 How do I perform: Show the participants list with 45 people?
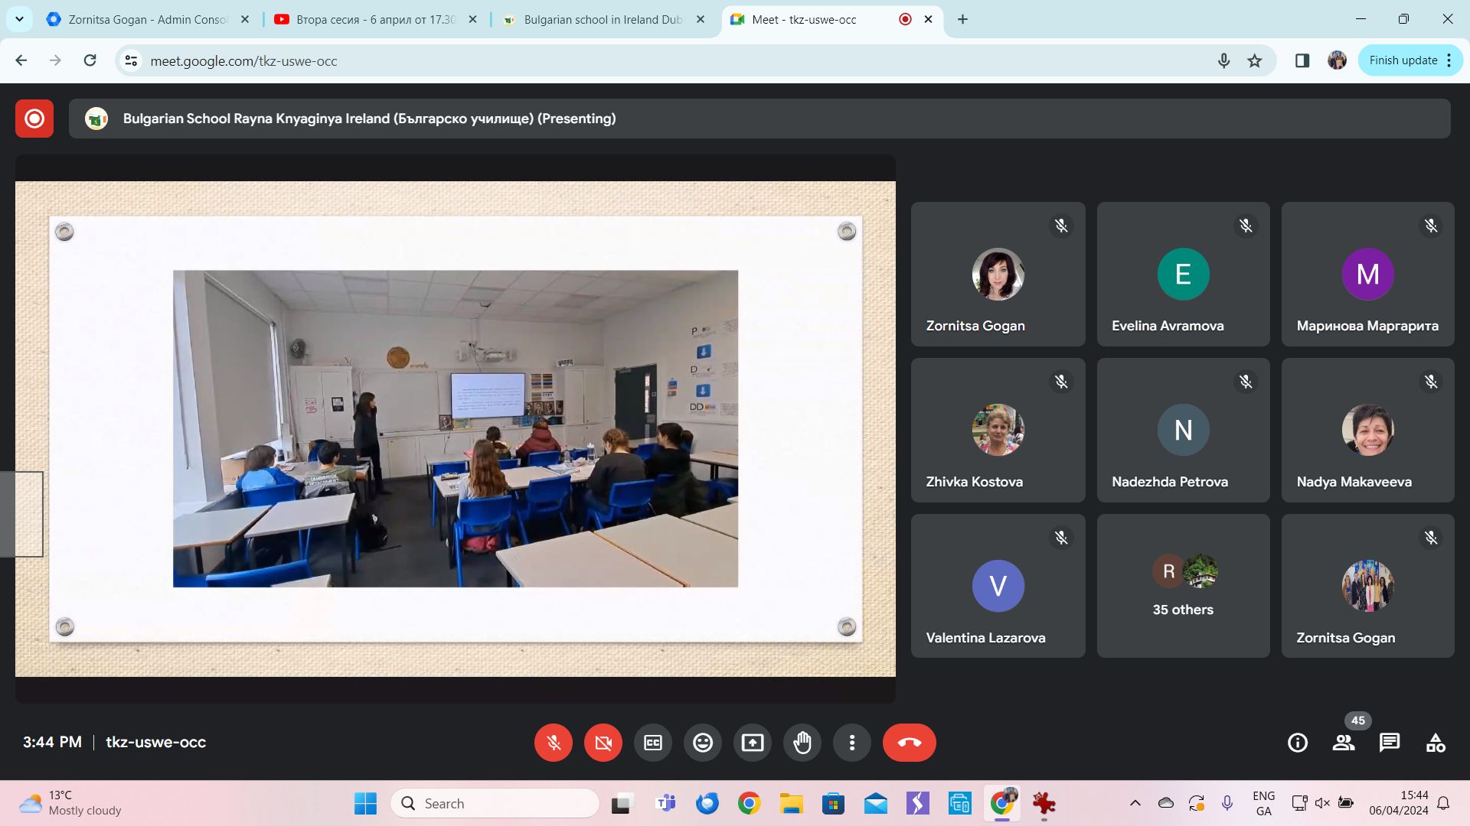tap(1344, 743)
